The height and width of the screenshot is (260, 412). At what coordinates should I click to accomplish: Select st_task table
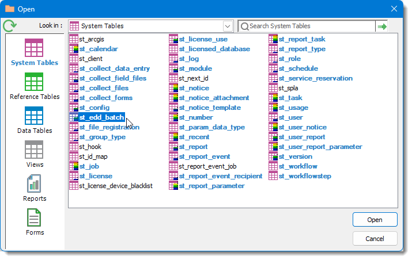tap(290, 98)
